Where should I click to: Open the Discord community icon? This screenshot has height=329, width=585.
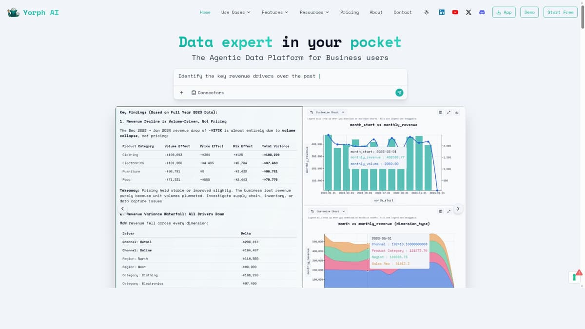pyautogui.click(x=482, y=12)
